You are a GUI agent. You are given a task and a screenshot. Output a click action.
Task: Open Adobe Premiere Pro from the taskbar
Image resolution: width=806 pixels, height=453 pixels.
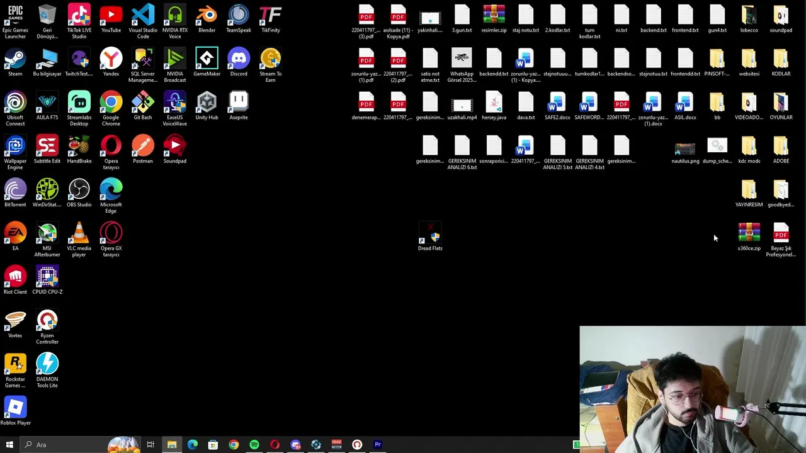click(x=378, y=445)
